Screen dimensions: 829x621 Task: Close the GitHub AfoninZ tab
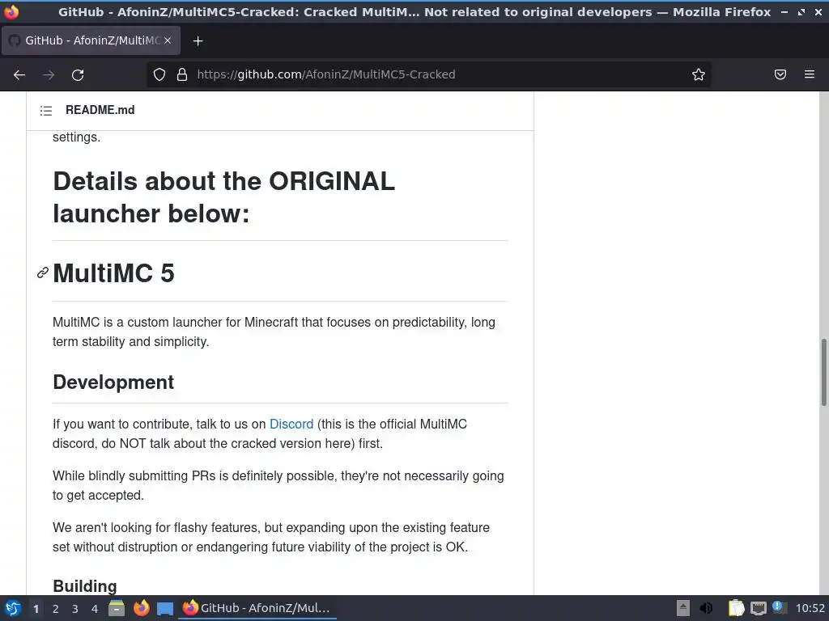168,40
